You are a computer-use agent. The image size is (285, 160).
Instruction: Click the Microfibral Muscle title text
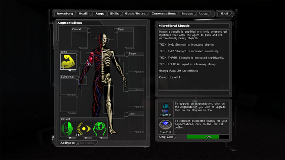[x=174, y=26]
